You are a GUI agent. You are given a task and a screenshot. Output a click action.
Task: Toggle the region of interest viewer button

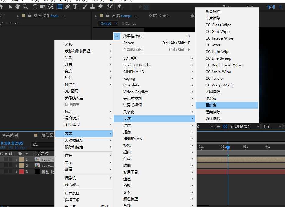(218, 126)
